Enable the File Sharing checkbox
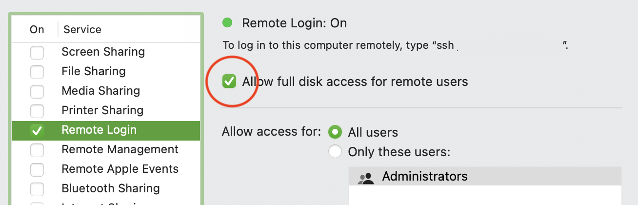Viewport: 638px width, 205px height. (37, 72)
